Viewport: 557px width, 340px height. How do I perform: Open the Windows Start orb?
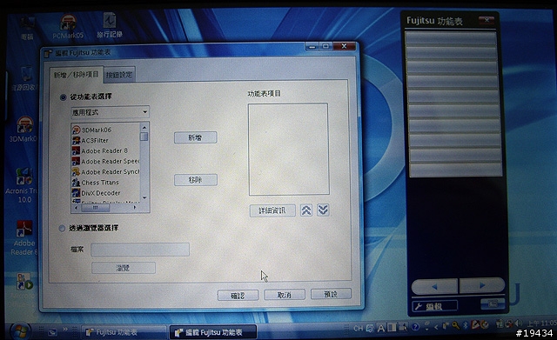20,331
